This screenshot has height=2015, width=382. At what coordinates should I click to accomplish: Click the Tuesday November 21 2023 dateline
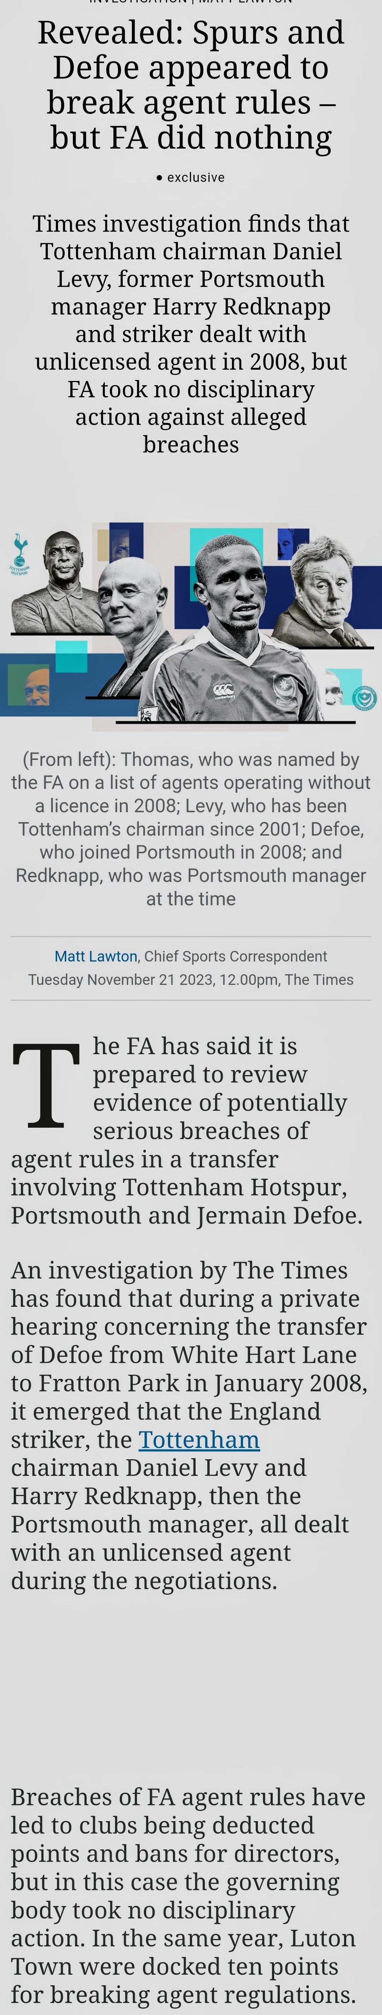point(191,979)
